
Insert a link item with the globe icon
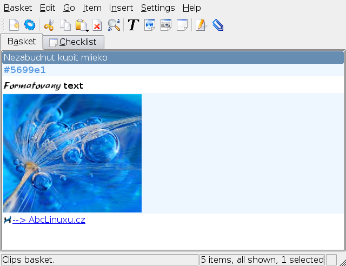(150, 25)
